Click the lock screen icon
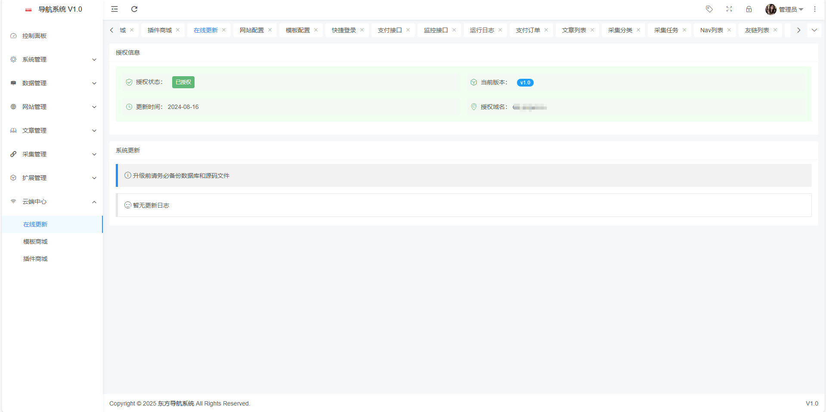Screen dimensions: 826x412 click(x=749, y=9)
